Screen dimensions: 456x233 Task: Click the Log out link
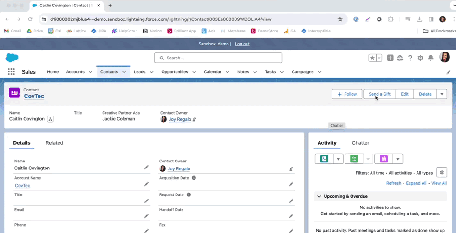[x=242, y=44]
